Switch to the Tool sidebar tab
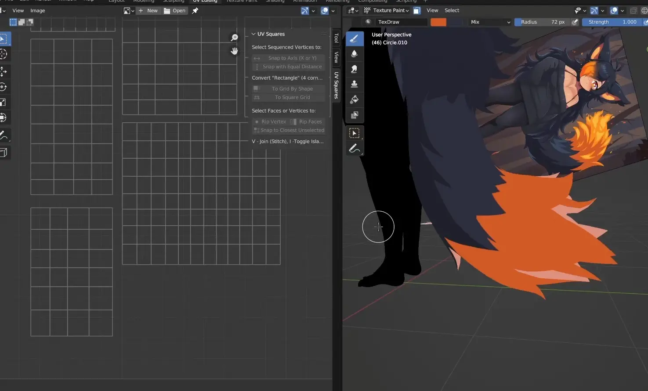This screenshot has height=391, width=648. tap(337, 38)
